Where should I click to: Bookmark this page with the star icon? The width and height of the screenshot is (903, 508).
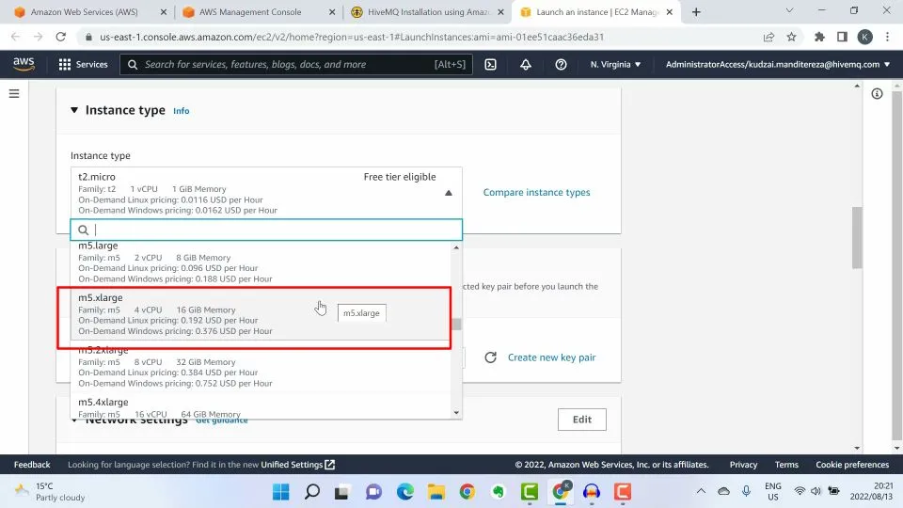[x=791, y=37]
